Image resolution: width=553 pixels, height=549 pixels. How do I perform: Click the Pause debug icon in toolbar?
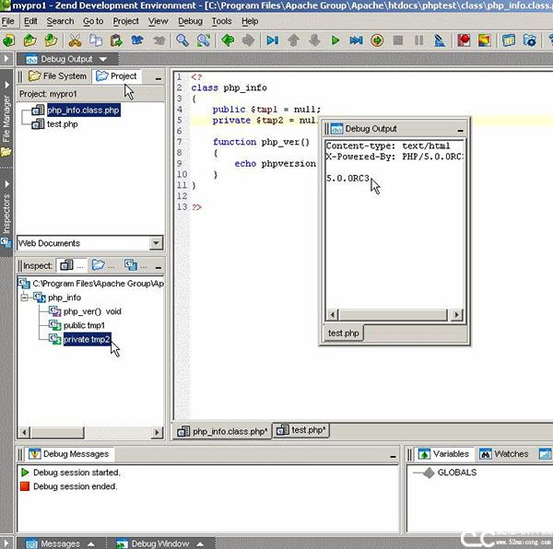click(419, 41)
